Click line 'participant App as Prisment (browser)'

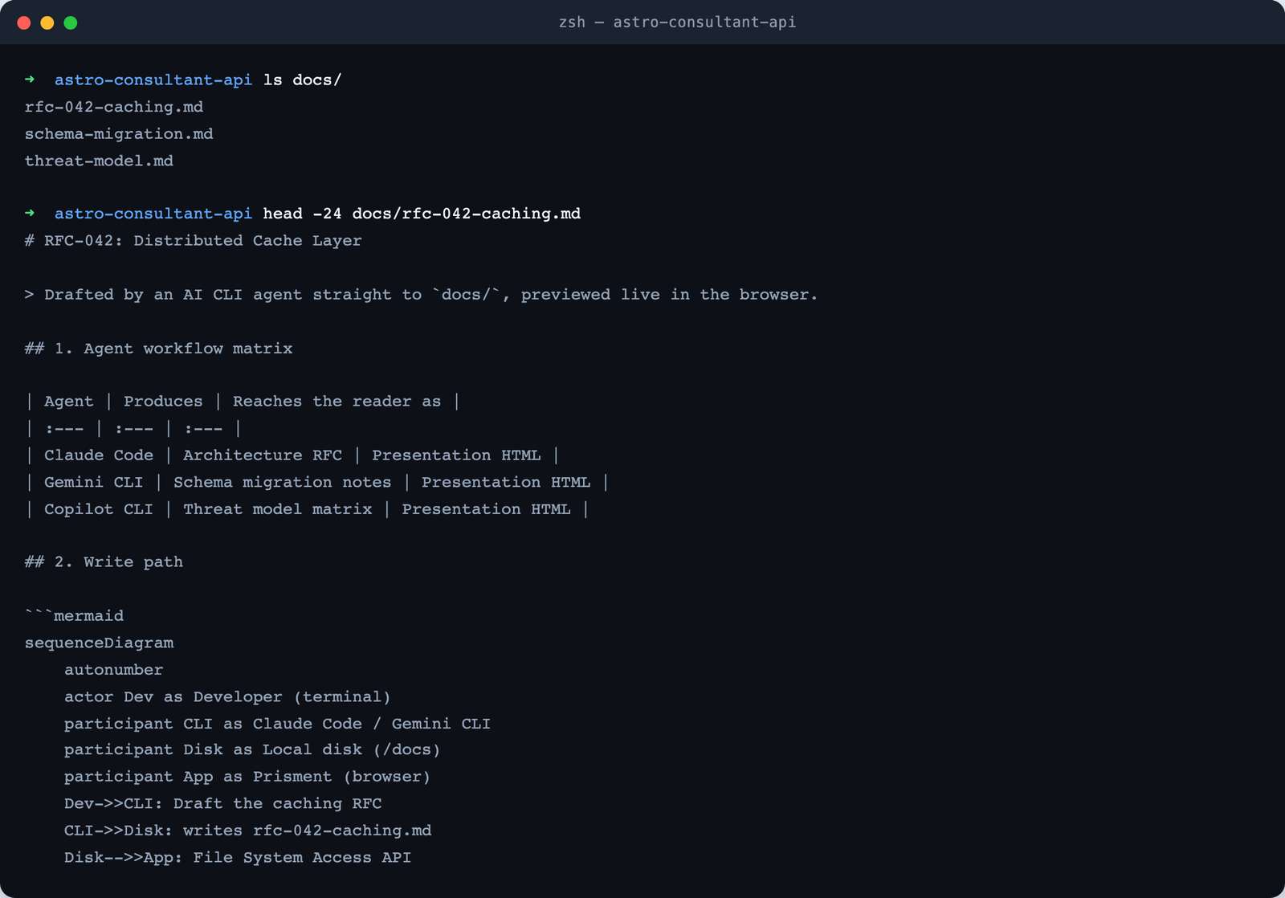247,776
